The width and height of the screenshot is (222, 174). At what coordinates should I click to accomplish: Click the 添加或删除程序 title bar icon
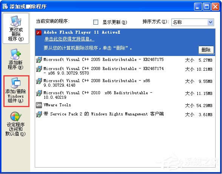(5, 6)
